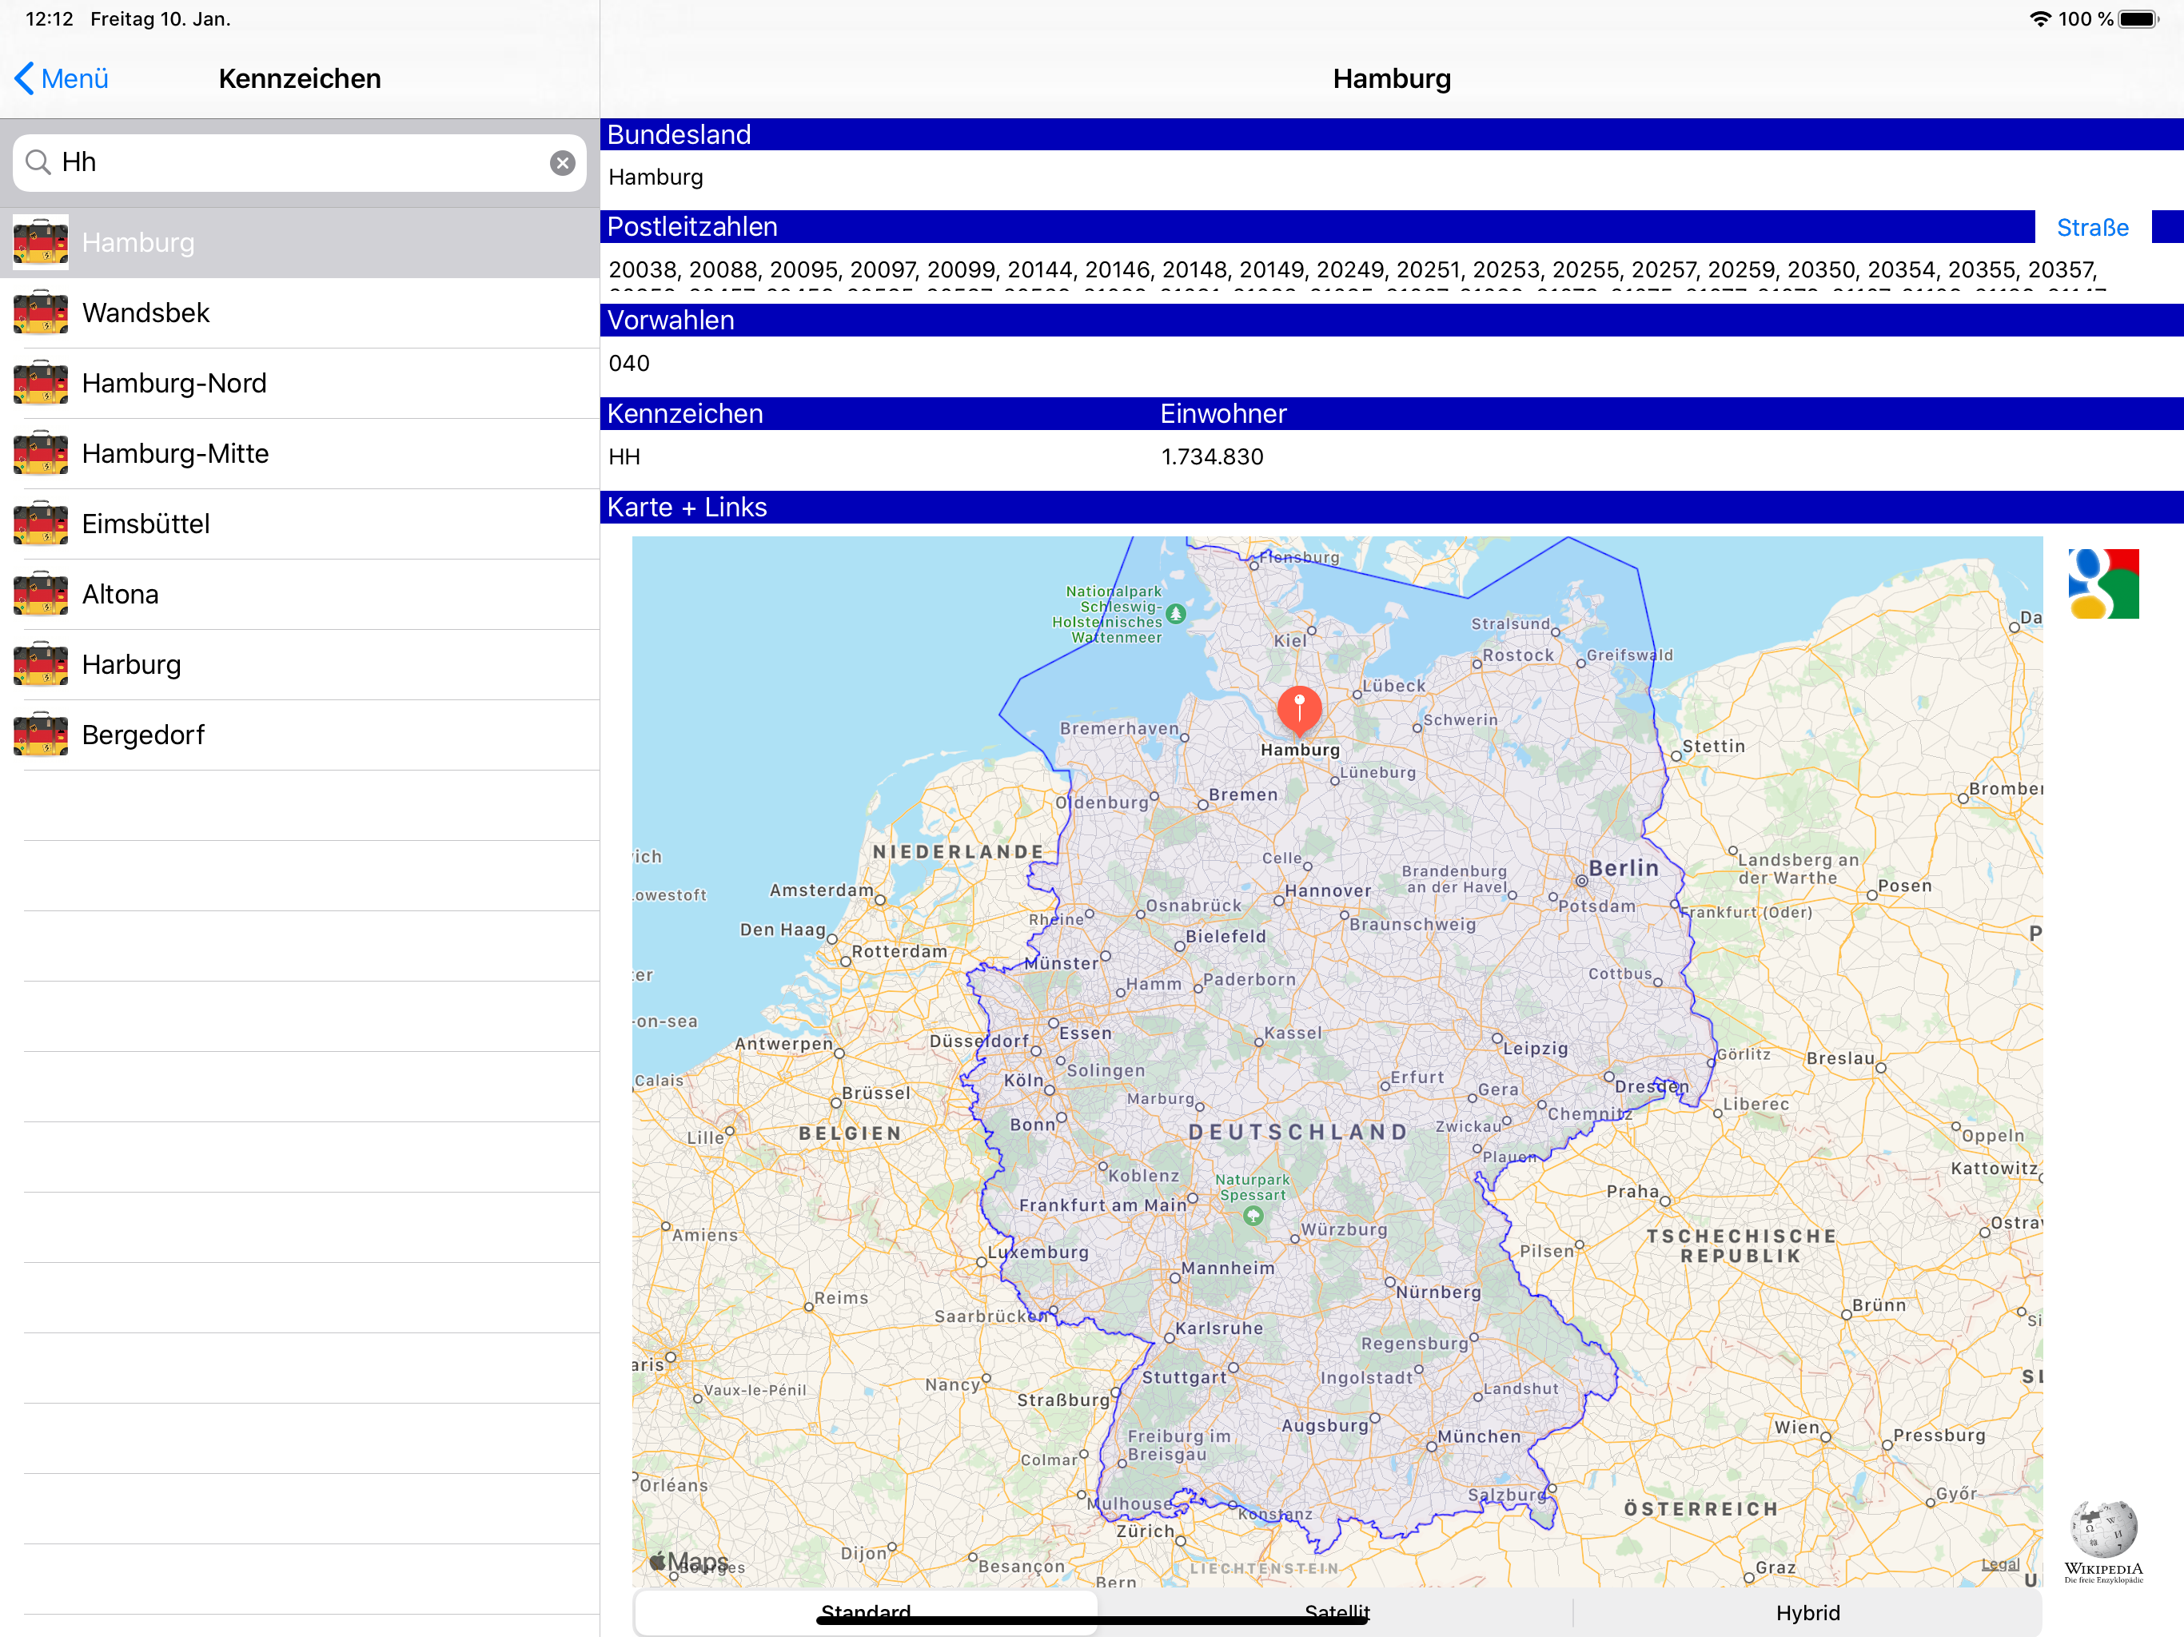Tap the Hamburg-Nord flag suitcase icon
This screenshot has width=2184, height=1637.
tap(41, 383)
